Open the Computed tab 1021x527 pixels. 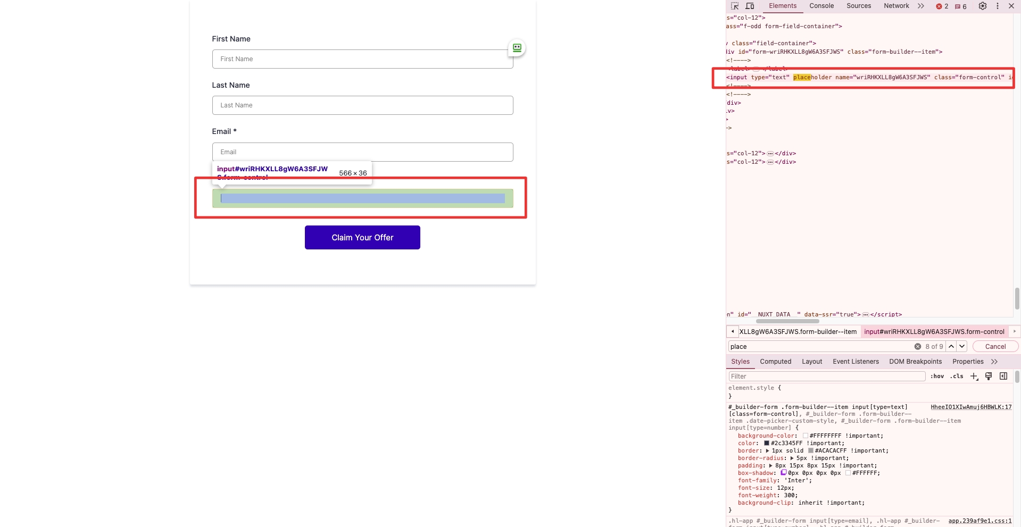click(x=775, y=362)
